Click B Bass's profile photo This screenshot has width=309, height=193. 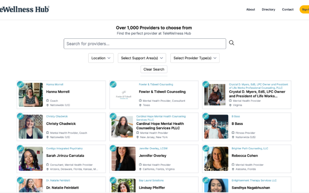click(x=216, y=127)
